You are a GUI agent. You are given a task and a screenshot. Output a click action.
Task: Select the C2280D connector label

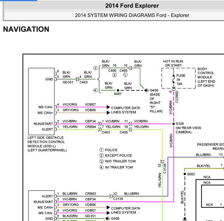(177, 97)
